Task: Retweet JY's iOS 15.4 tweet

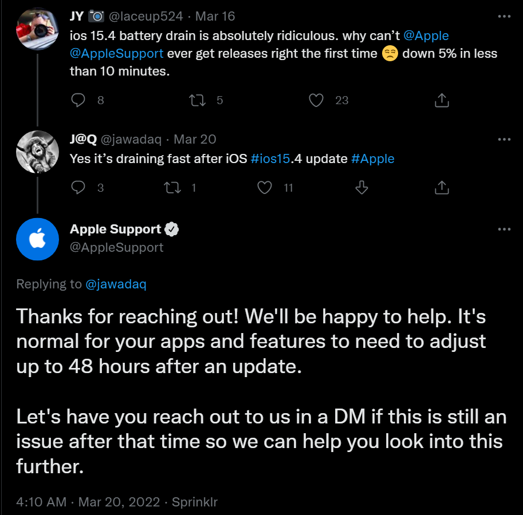Action: click(x=197, y=100)
